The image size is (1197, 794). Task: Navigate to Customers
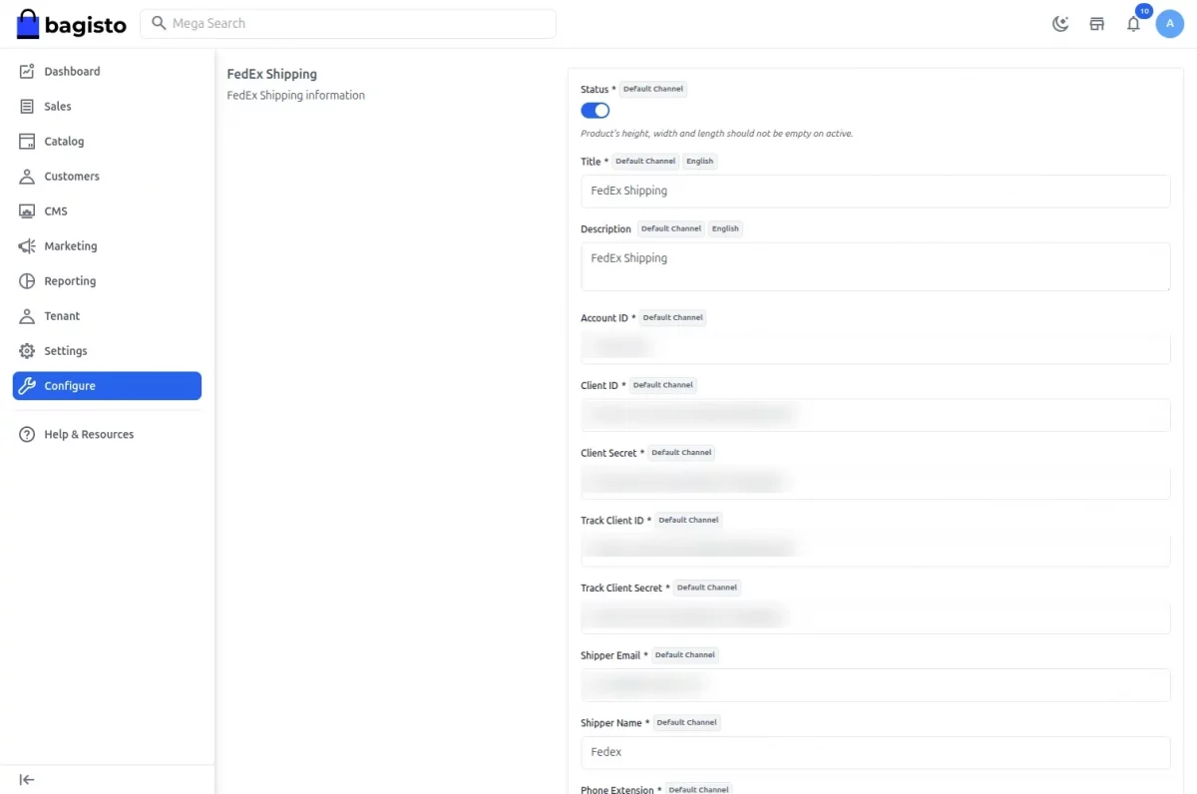107,176
